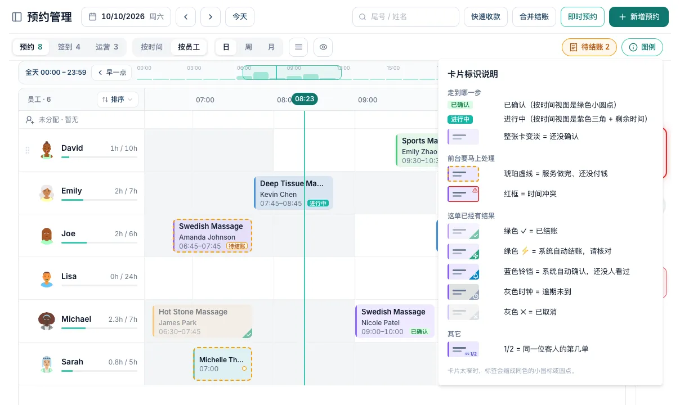Jump to today with 今天 button
The height and width of the screenshot is (405, 680).
coord(240,17)
